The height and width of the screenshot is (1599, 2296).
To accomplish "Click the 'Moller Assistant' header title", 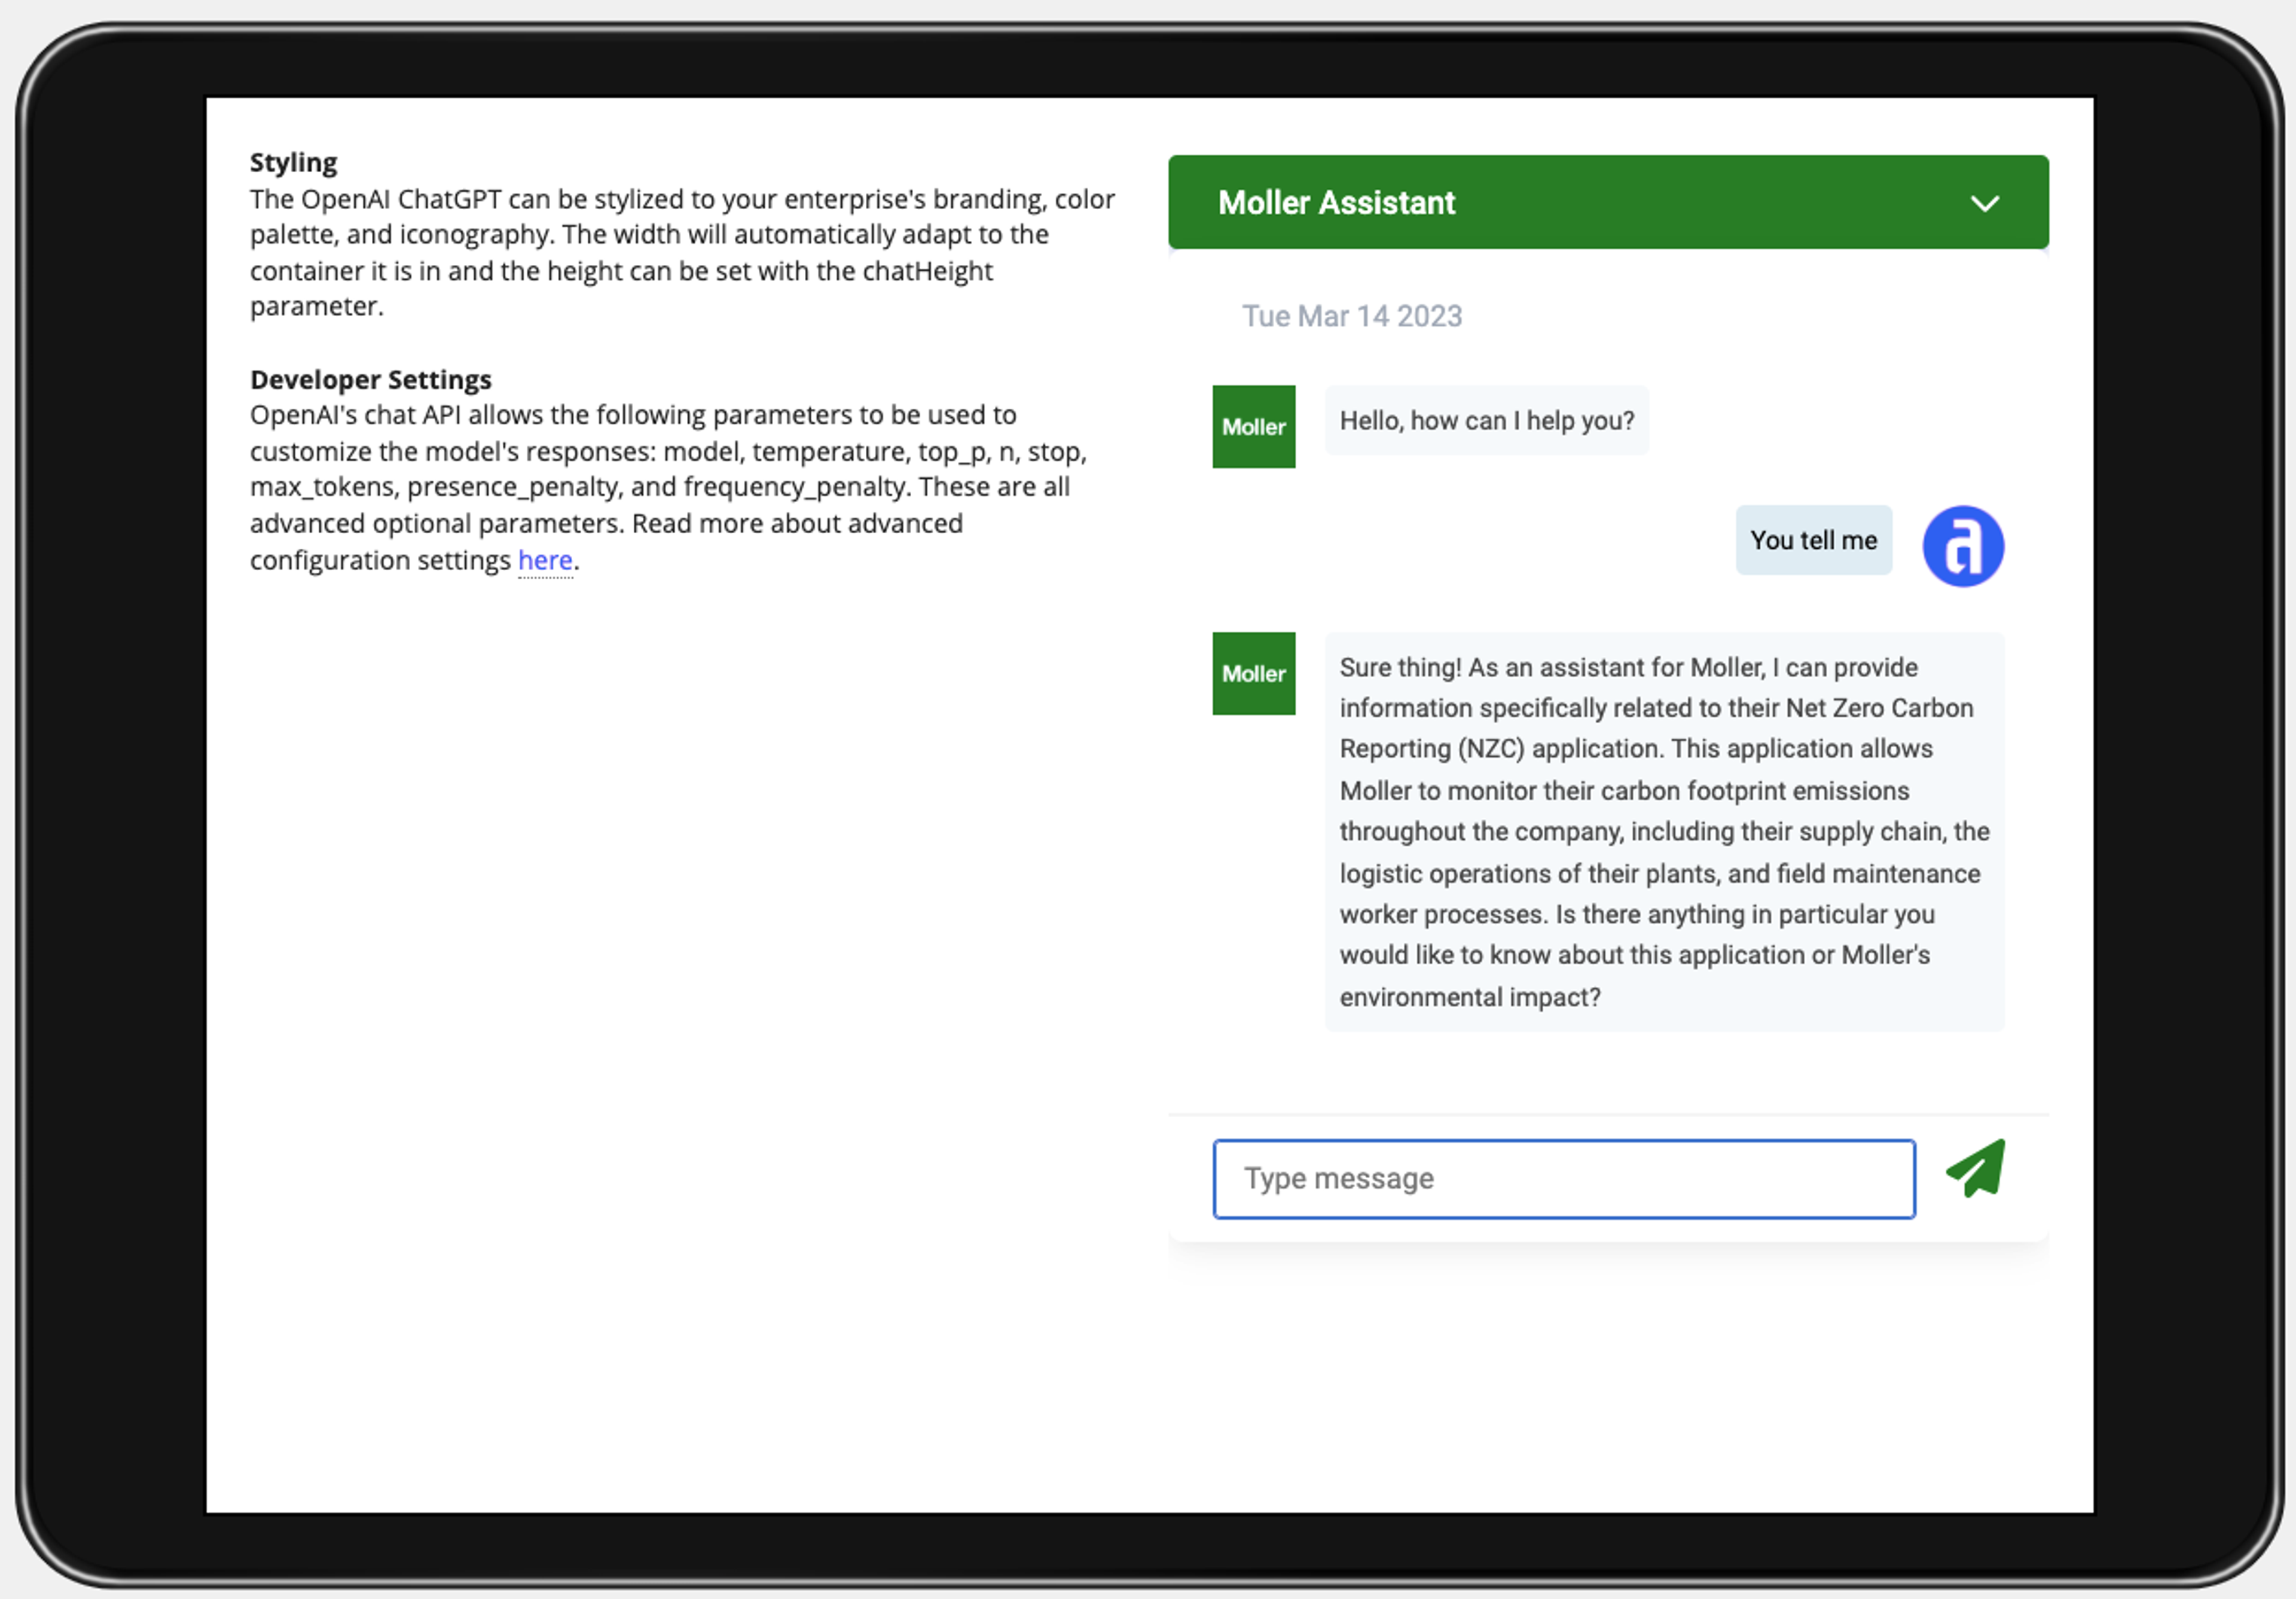I will [x=1336, y=203].
